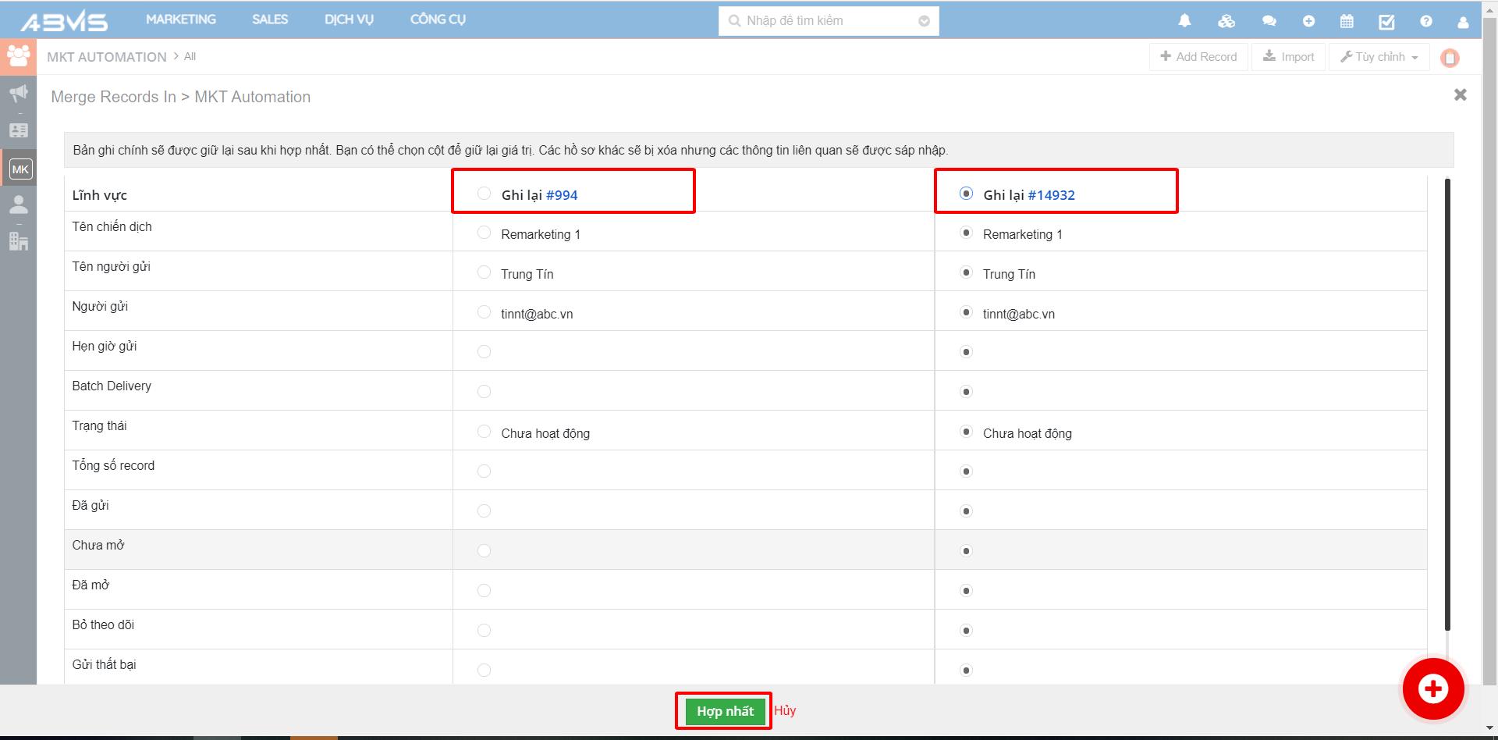Click the merge table vertical scrollbar
The image size is (1498, 740).
(1447, 404)
